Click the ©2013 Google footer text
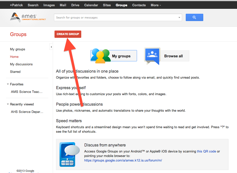Screen dimensions: 237x173 pyautogui.click(x=25, y=171)
